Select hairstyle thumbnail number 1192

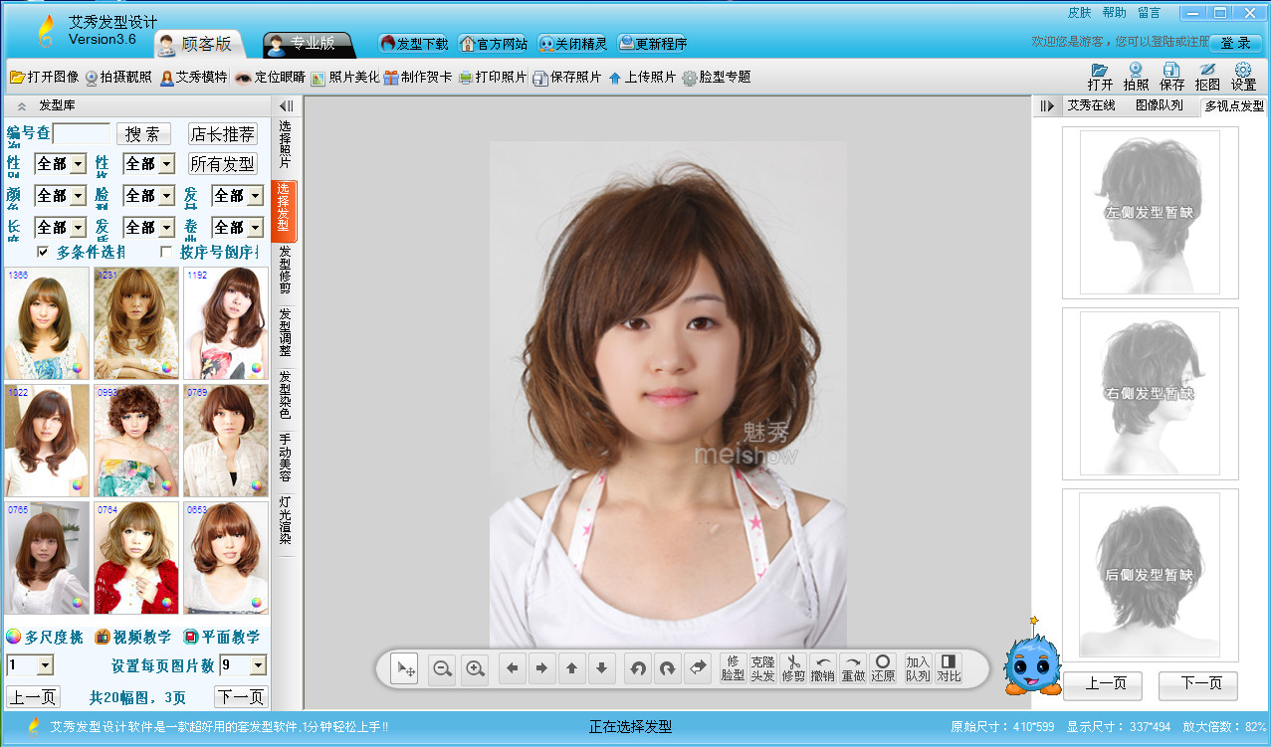(225, 322)
